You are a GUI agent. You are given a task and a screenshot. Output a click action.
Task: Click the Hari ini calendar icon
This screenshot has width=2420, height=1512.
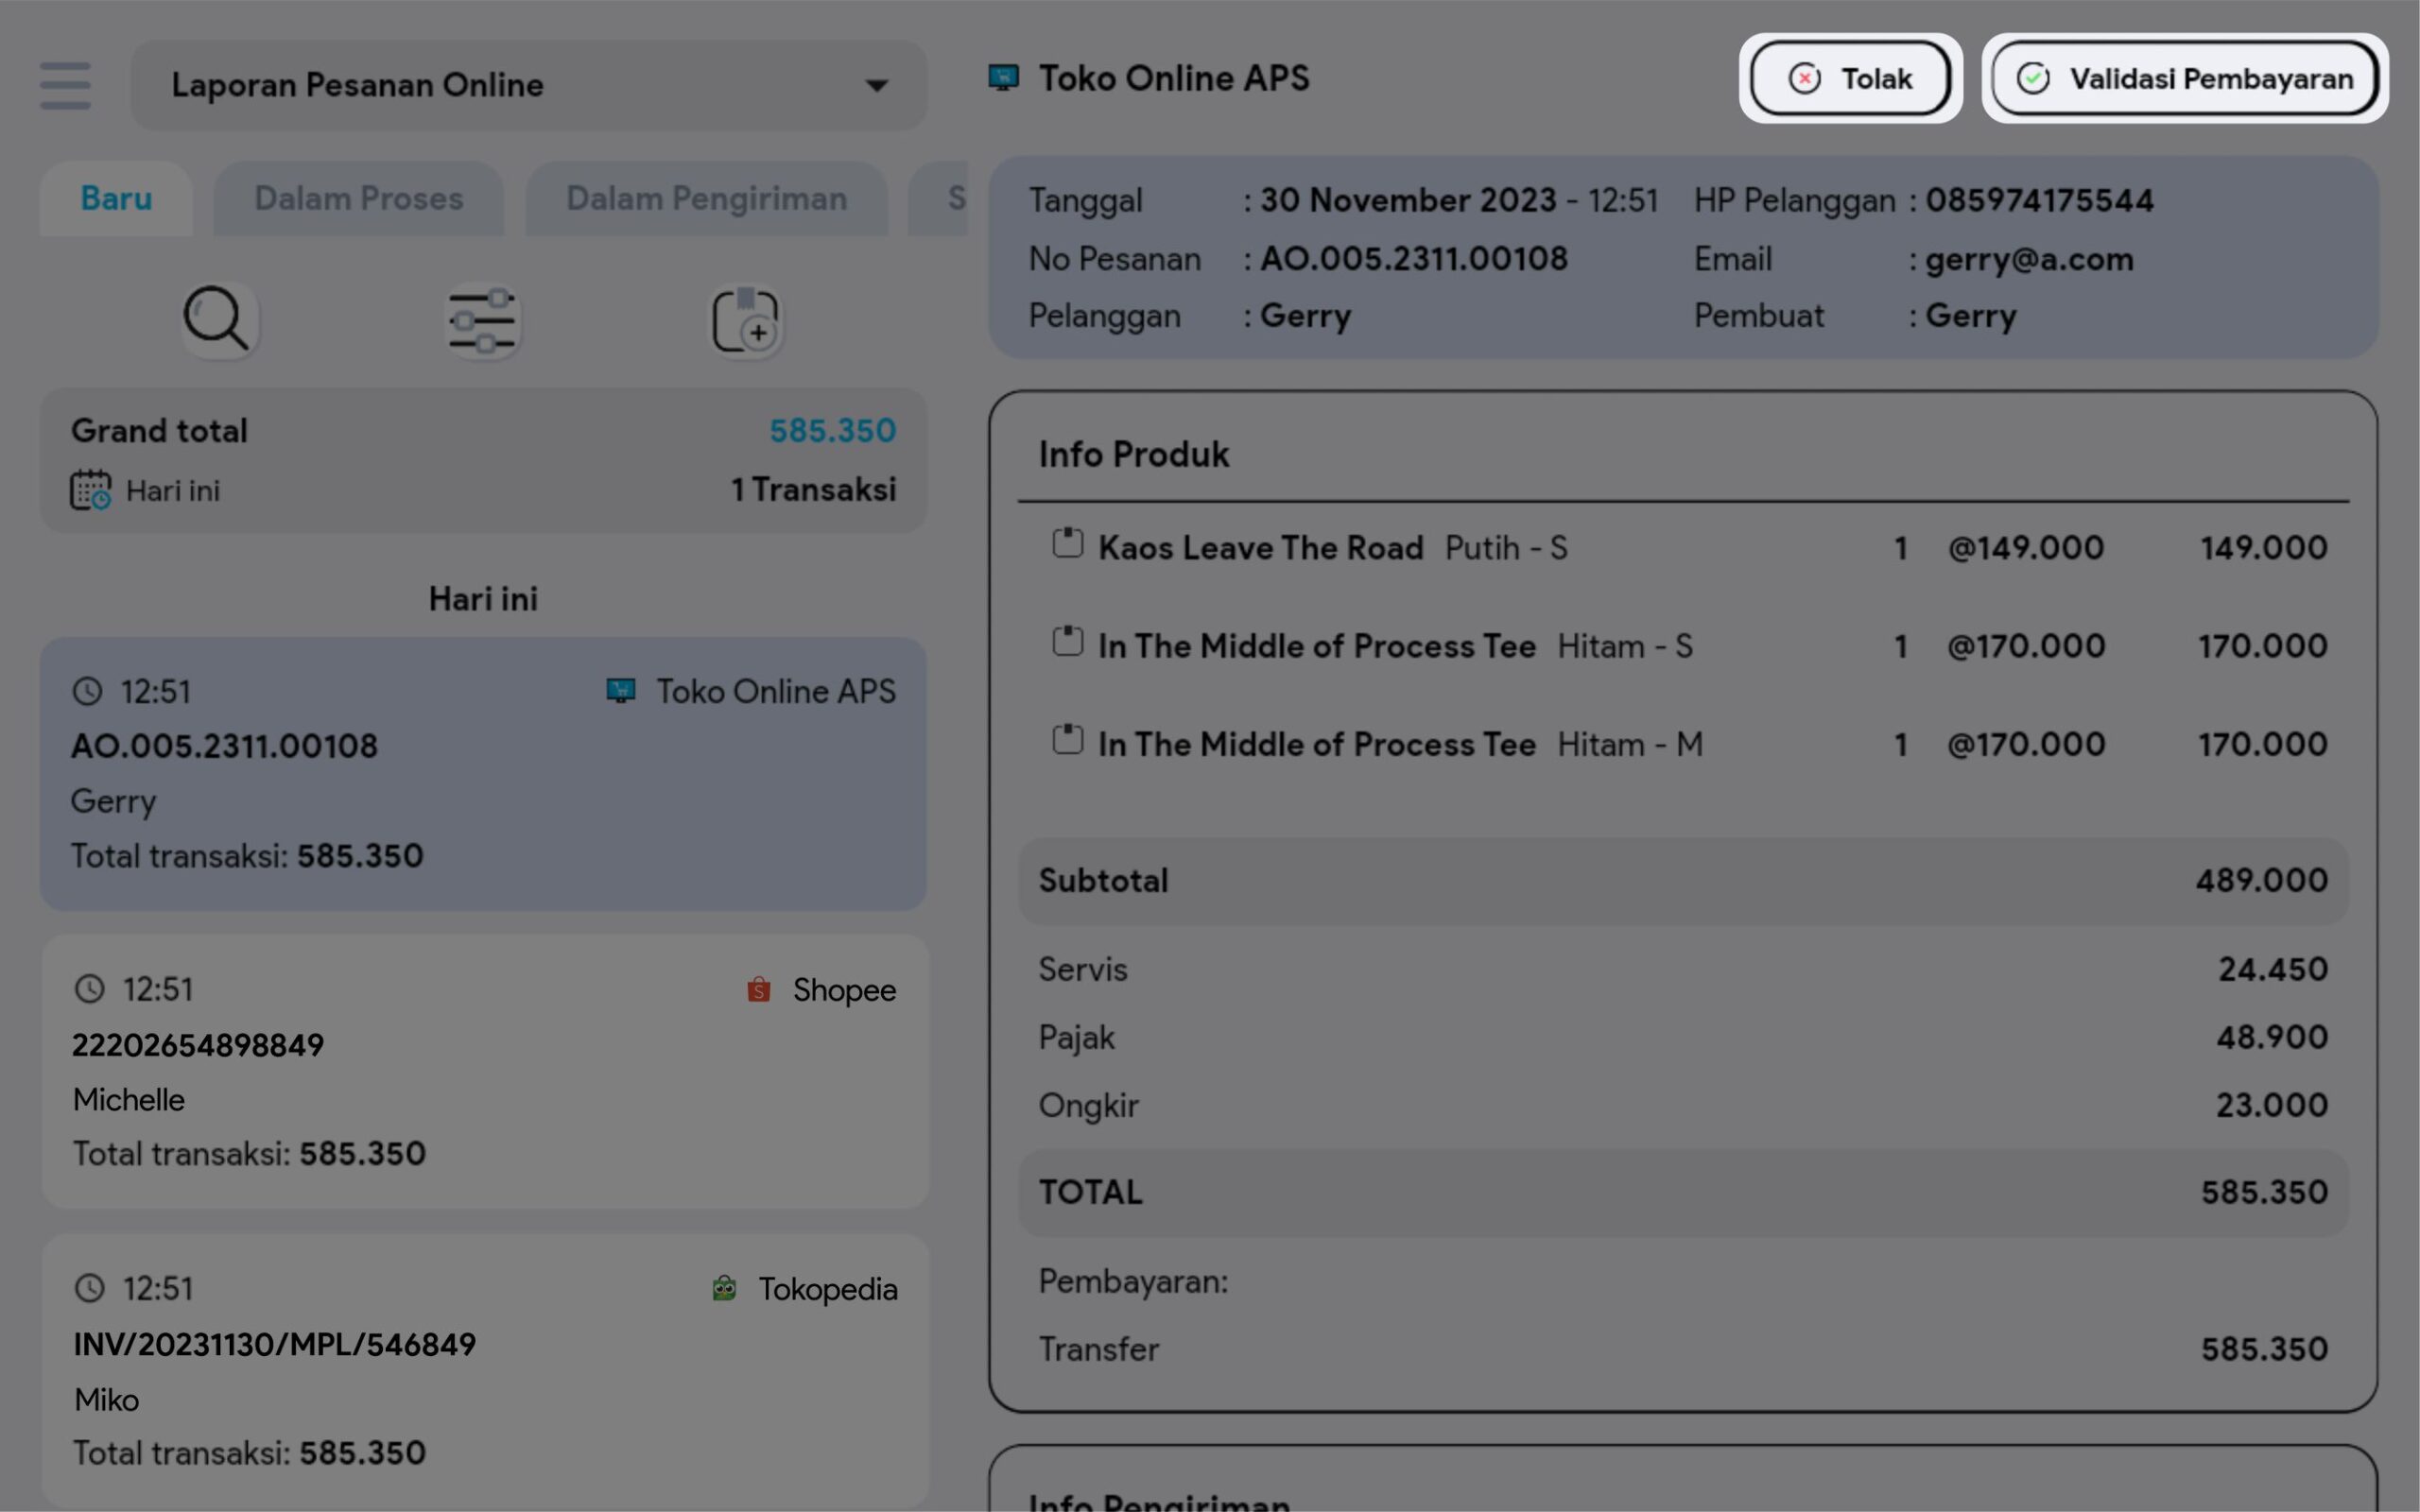click(x=90, y=490)
